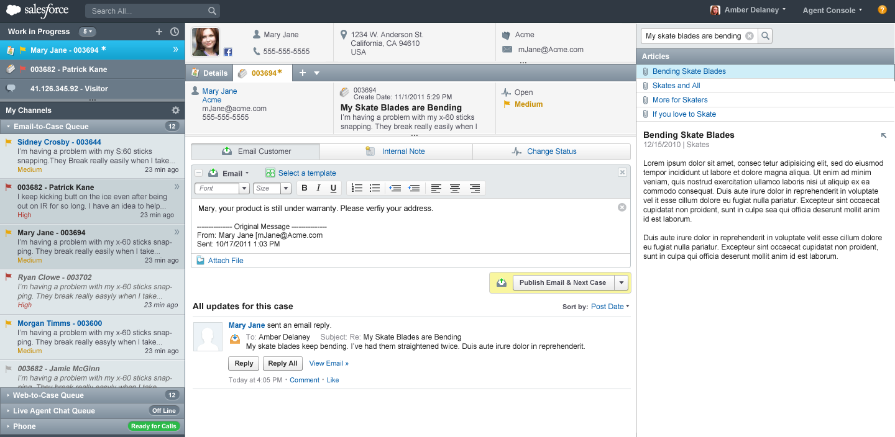
Task: Open the new tab dropdown arrow
Action: [x=316, y=73]
